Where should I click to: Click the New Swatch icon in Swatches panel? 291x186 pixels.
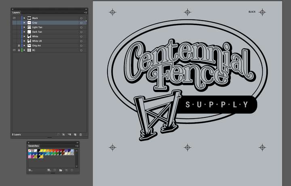point(66,170)
